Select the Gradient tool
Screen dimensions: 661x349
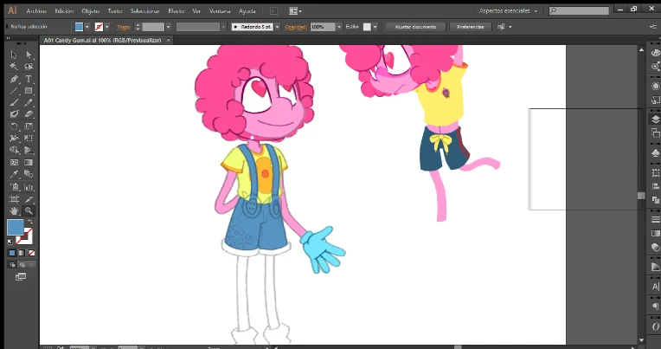29,162
